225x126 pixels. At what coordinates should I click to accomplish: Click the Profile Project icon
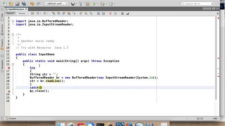111,4
